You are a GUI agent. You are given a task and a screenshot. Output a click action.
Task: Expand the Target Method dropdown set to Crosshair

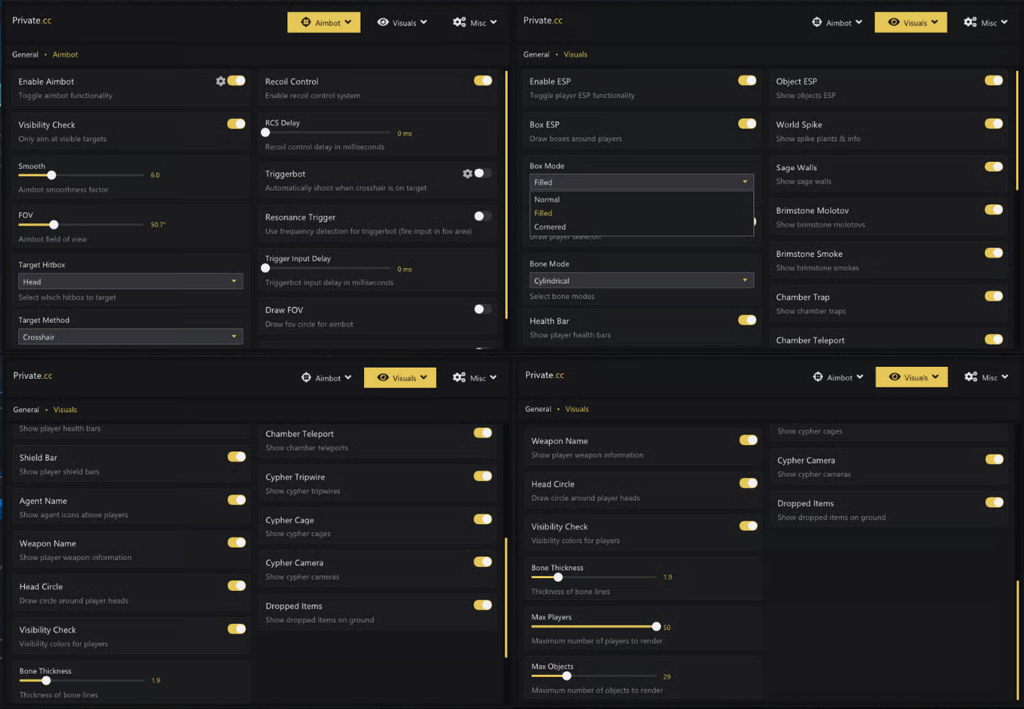click(130, 337)
